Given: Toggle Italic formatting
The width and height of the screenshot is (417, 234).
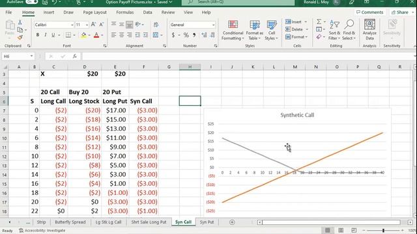Looking at the screenshot, I should tap(46, 35).
